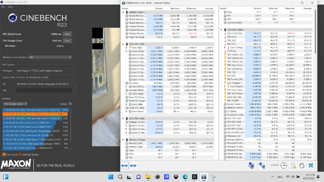
Task: Reset sensor statistics via clock icon
Action: pyautogui.click(x=284, y=165)
